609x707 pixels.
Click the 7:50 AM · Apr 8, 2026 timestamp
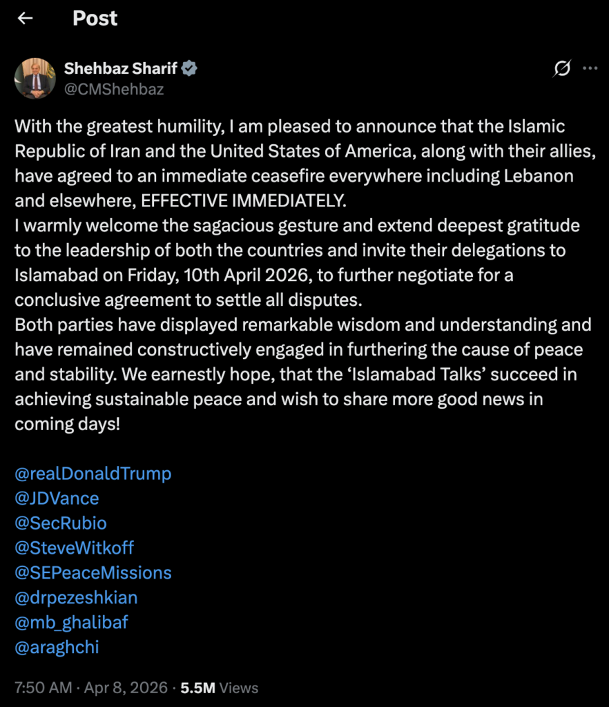pos(91,688)
